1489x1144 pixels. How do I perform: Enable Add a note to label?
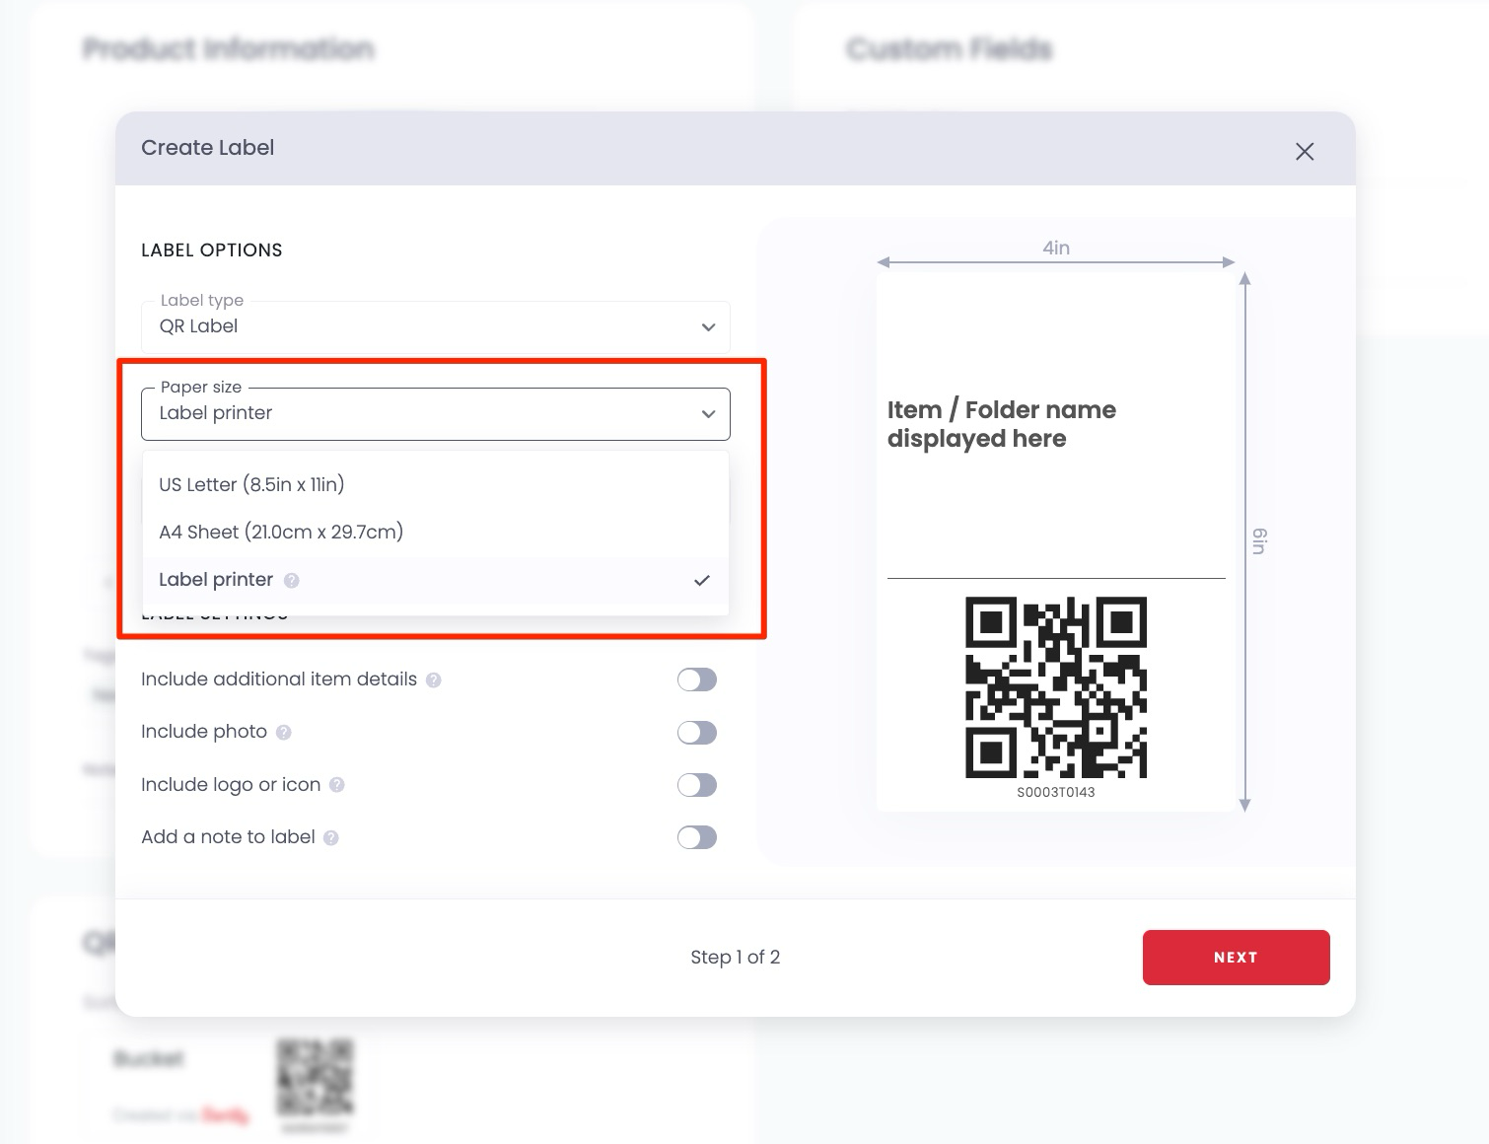(696, 837)
